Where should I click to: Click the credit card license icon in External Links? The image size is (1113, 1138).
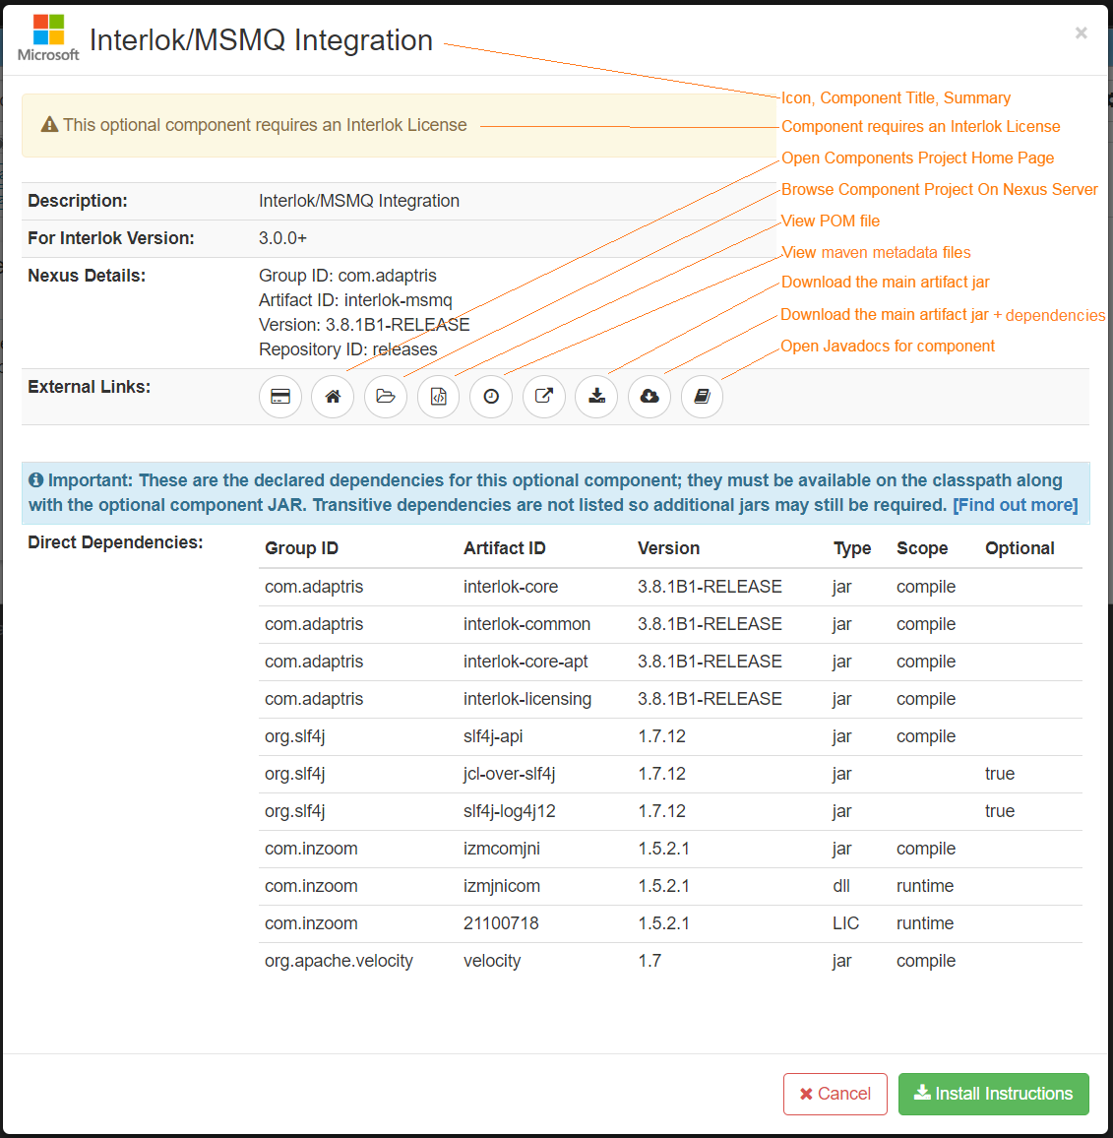click(280, 397)
